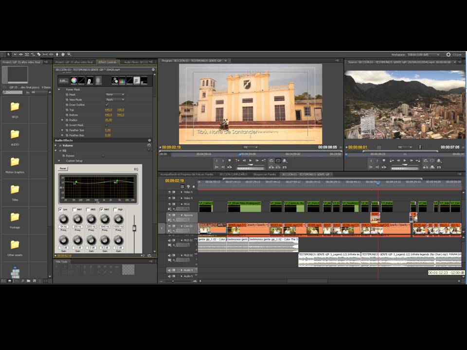The height and width of the screenshot is (350, 467).
Task: Switch to the Effect Controls tab
Action: tap(107, 62)
